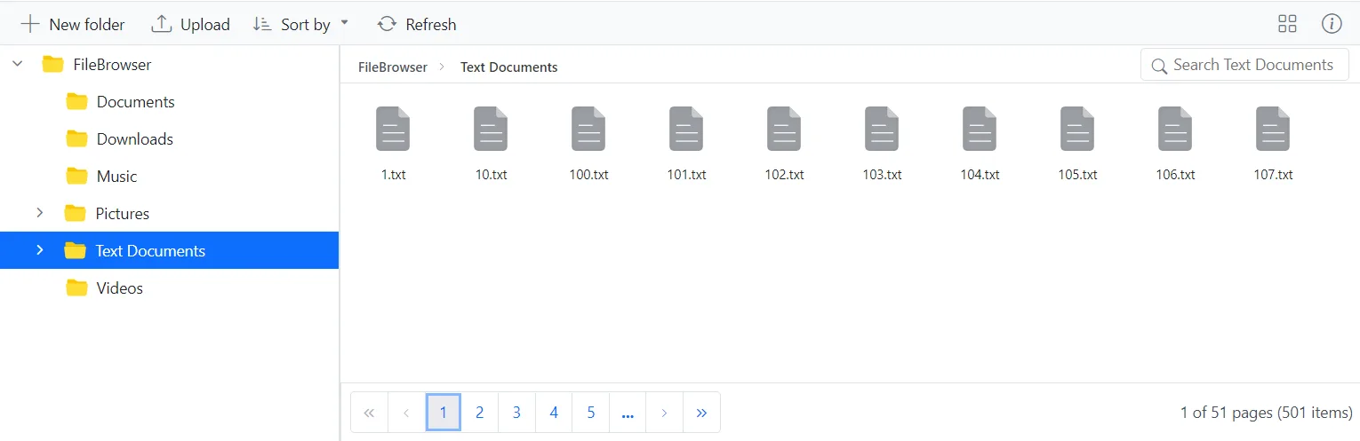Screen dimensions: 1360x441
Task: Open the Downloads folder in the tree
Action: click(x=134, y=139)
